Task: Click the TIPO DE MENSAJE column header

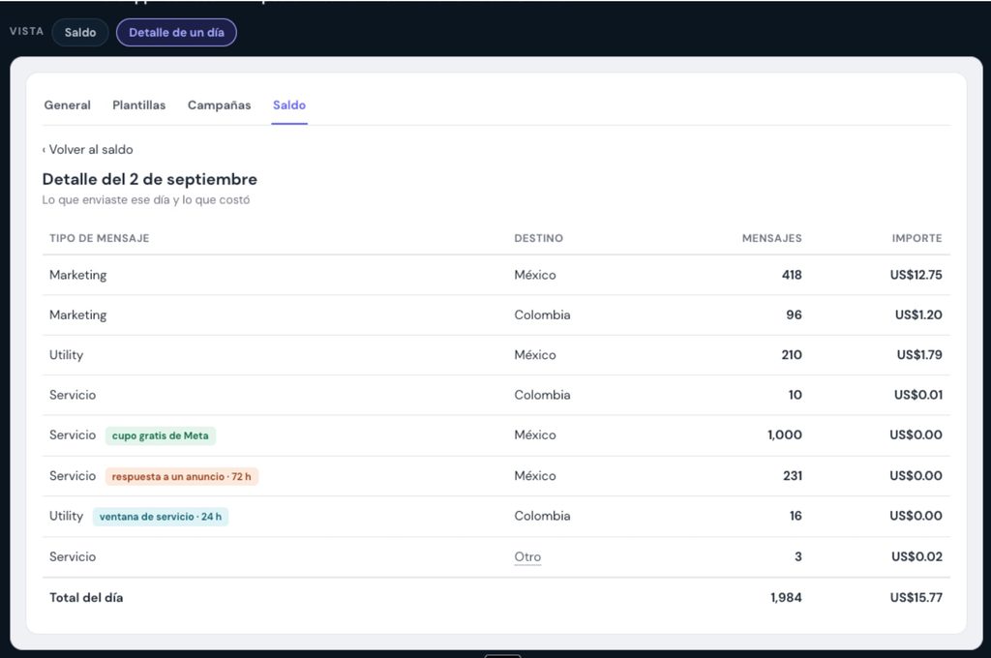Action: pyautogui.click(x=100, y=238)
